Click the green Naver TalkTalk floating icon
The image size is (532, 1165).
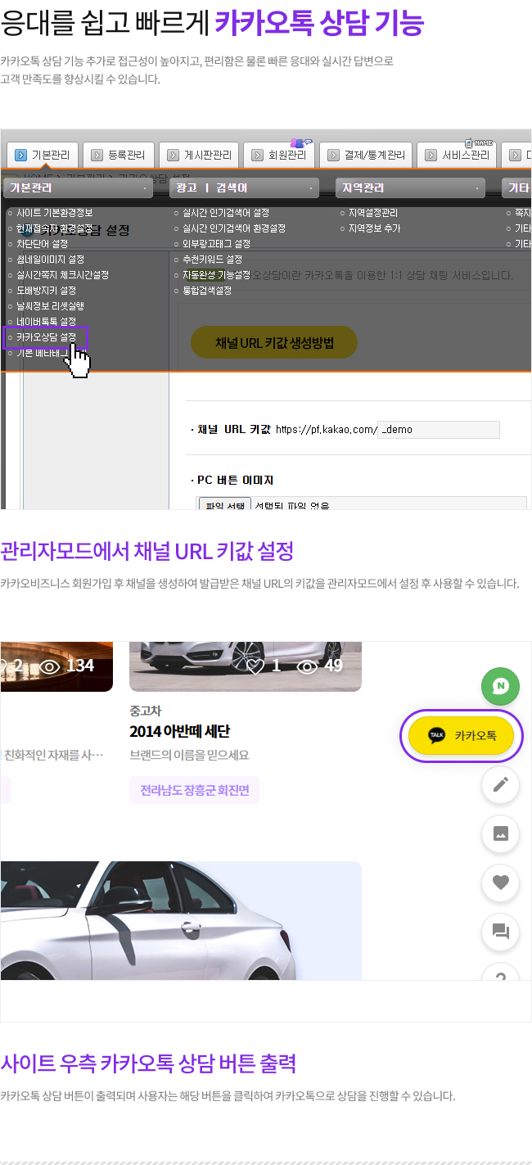(500, 686)
